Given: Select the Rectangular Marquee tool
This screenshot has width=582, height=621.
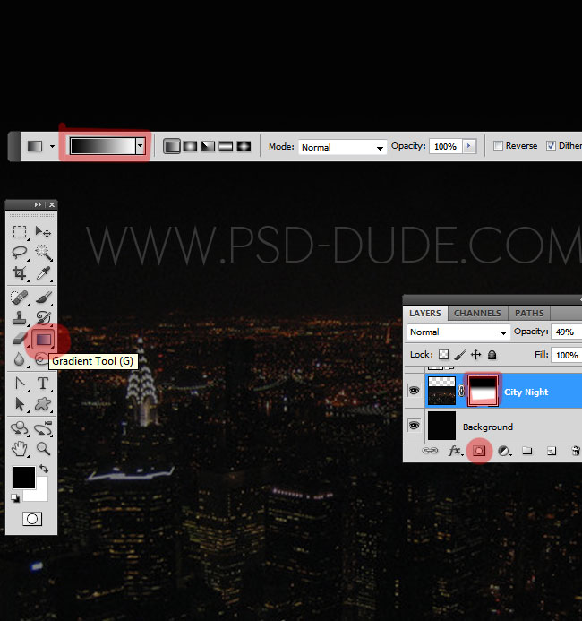Looking at the screenshot, I should coord(20,231).
